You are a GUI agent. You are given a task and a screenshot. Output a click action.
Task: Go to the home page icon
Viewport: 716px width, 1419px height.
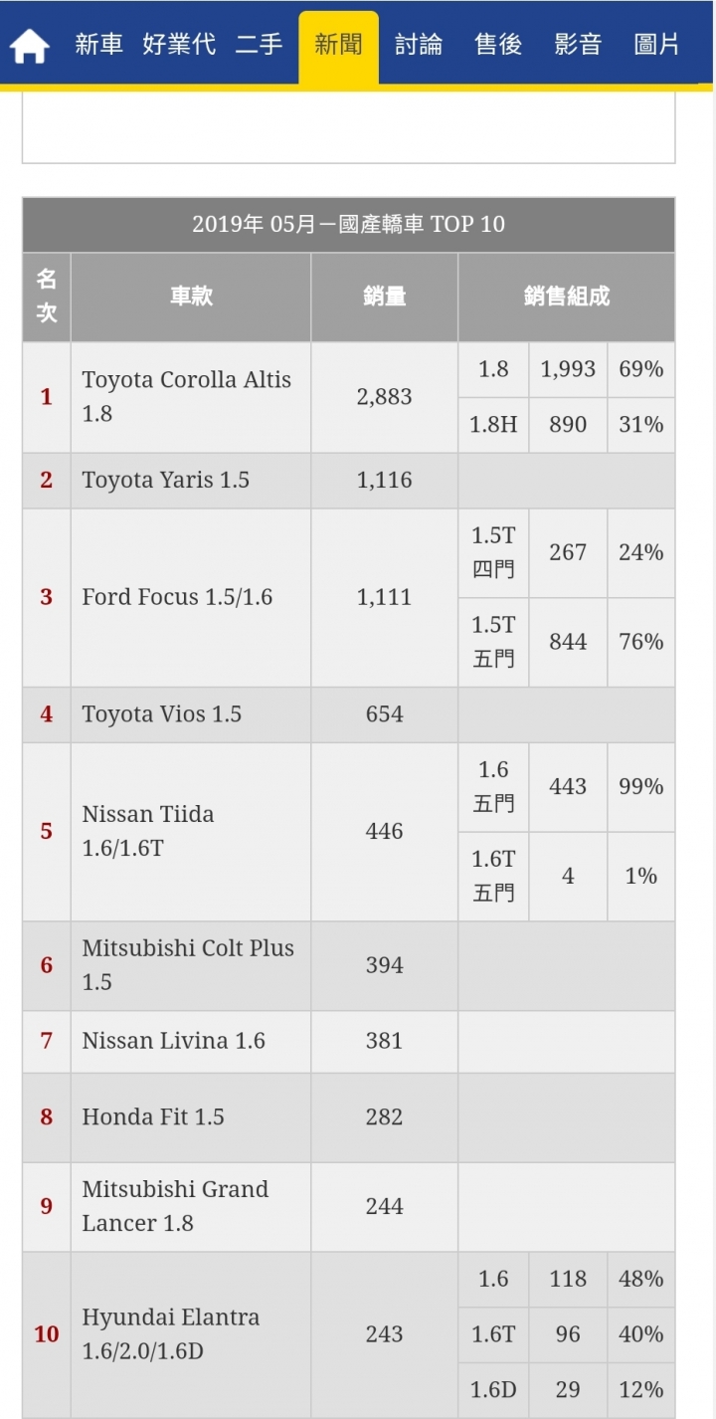coord(30,46)
